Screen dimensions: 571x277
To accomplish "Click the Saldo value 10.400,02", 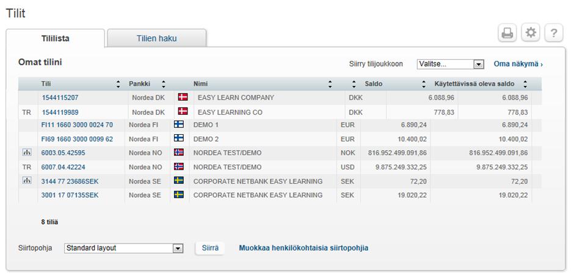I will 412,139.
